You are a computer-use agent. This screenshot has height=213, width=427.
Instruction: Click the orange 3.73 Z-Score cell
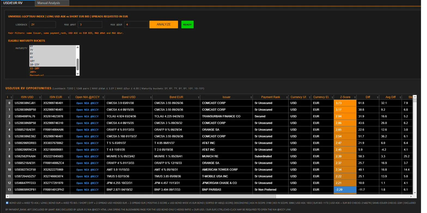(345, 103)
